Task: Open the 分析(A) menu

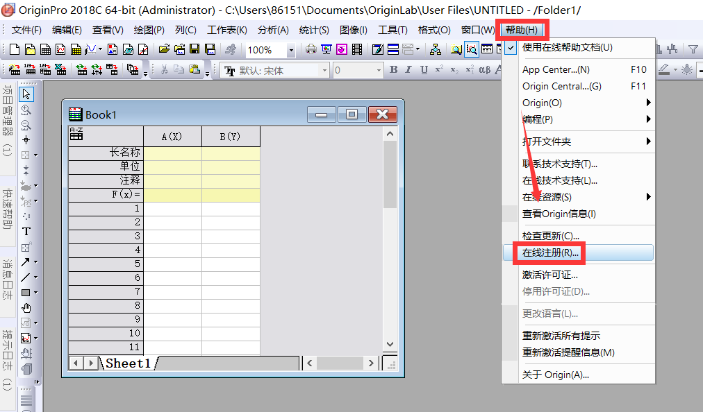Action: [x=273, y=30]
